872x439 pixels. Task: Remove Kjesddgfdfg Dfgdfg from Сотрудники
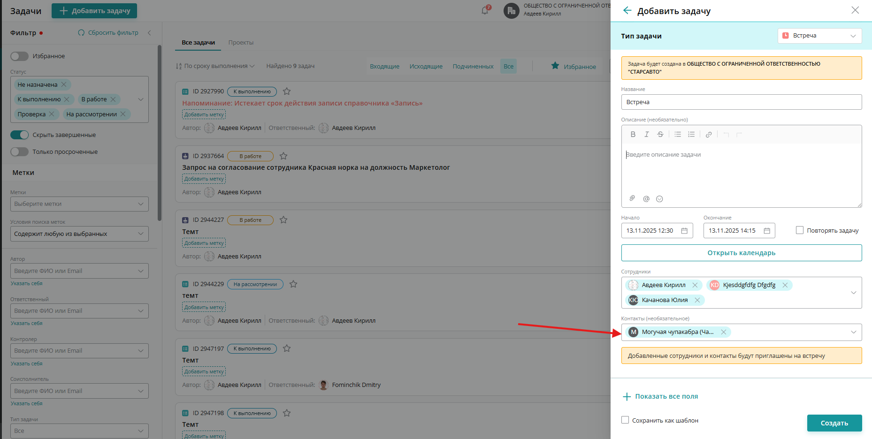pos(785,285)
